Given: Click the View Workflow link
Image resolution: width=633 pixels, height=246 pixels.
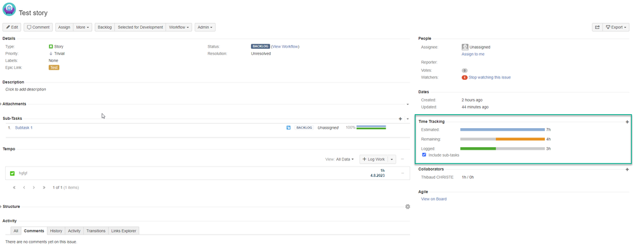Looking at the screenshot, I should (285, 46).
